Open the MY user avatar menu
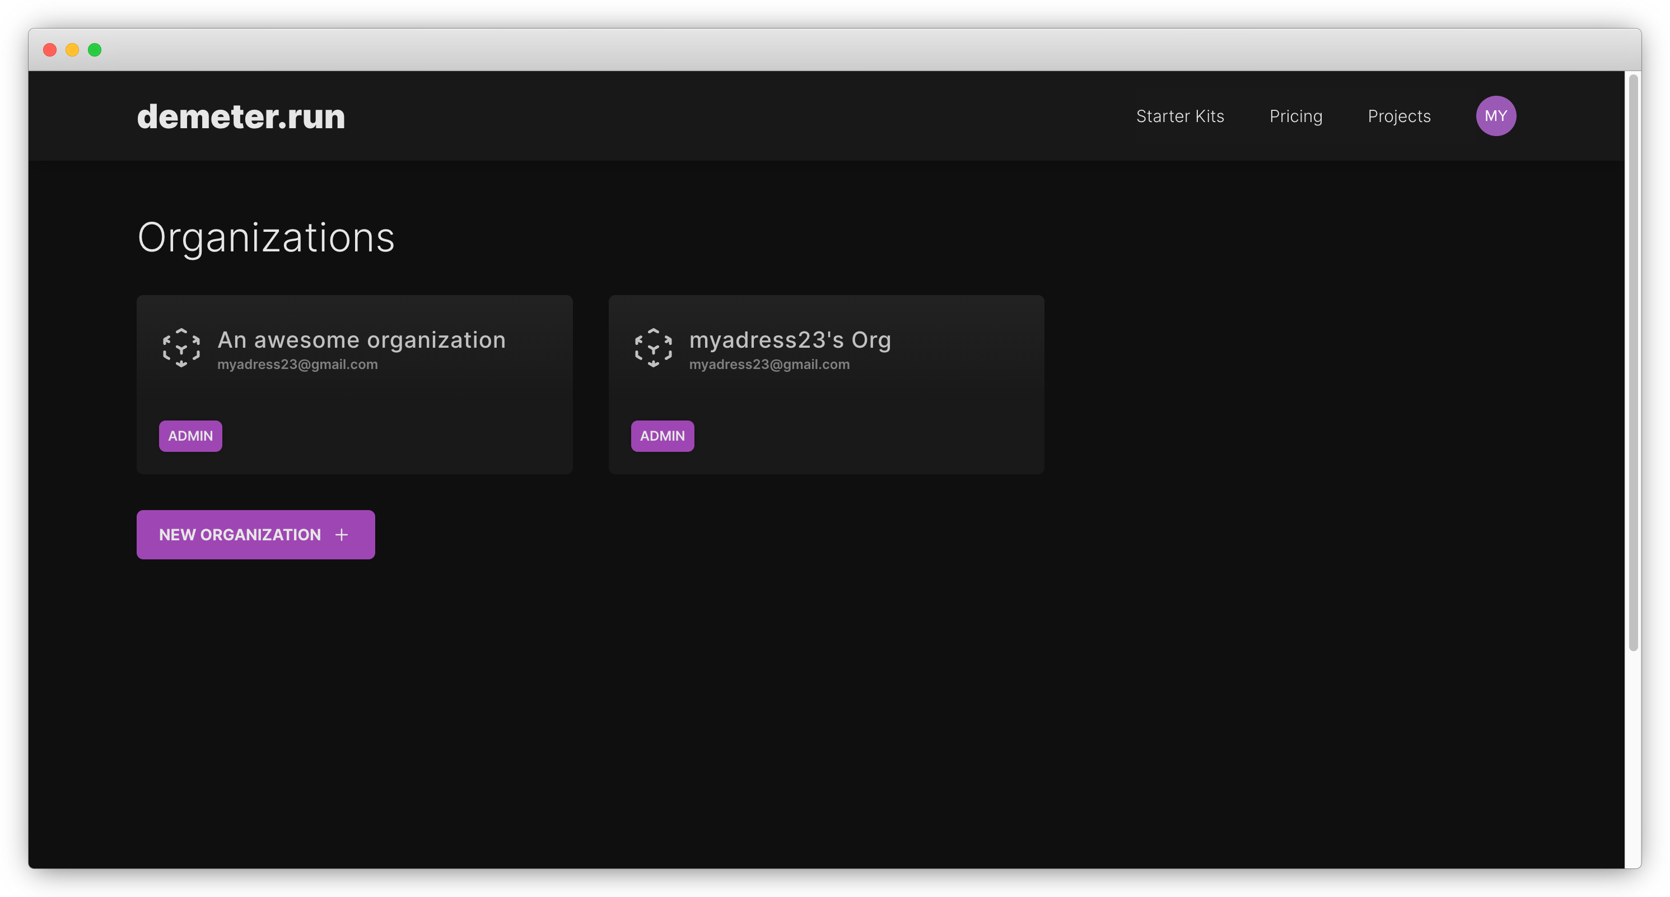The height and width of the screenshot is (897, 1670). pos(1496,116)
